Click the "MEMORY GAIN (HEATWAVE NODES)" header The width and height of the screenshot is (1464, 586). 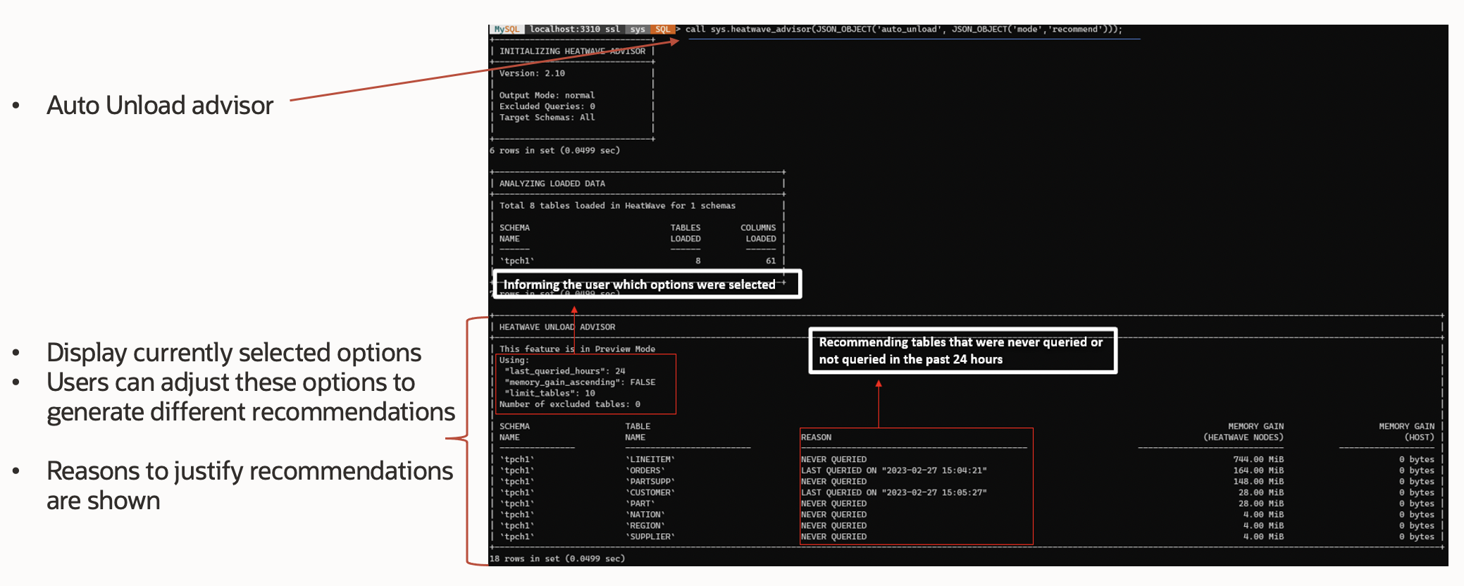(1243, 432)
